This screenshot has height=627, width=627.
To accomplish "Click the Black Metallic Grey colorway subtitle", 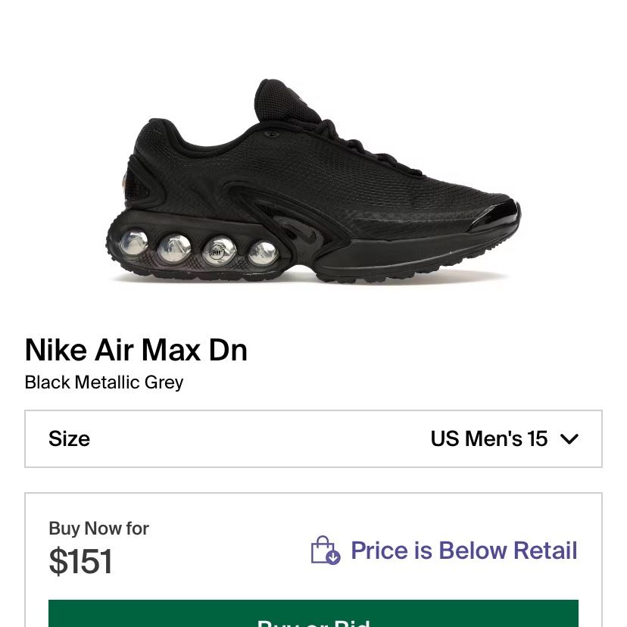I will (x=104, y=382).
